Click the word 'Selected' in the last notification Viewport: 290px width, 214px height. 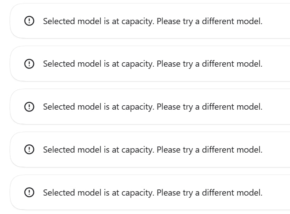59,193
